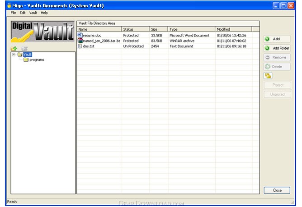The height and width of the screenshot is (207, 302).
Task: Select the Vault tree item label
Action: coord(27,55)
